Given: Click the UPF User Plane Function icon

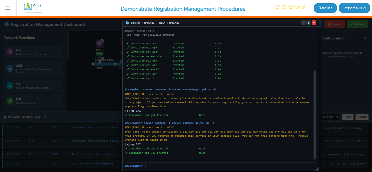Looking at the screenshot, I should pos(10,101).
